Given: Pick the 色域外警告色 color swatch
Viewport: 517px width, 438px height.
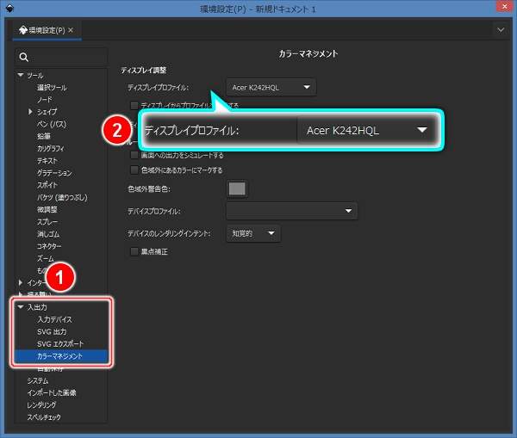Looking at the screenshot, I should click(x=237, y=188).
